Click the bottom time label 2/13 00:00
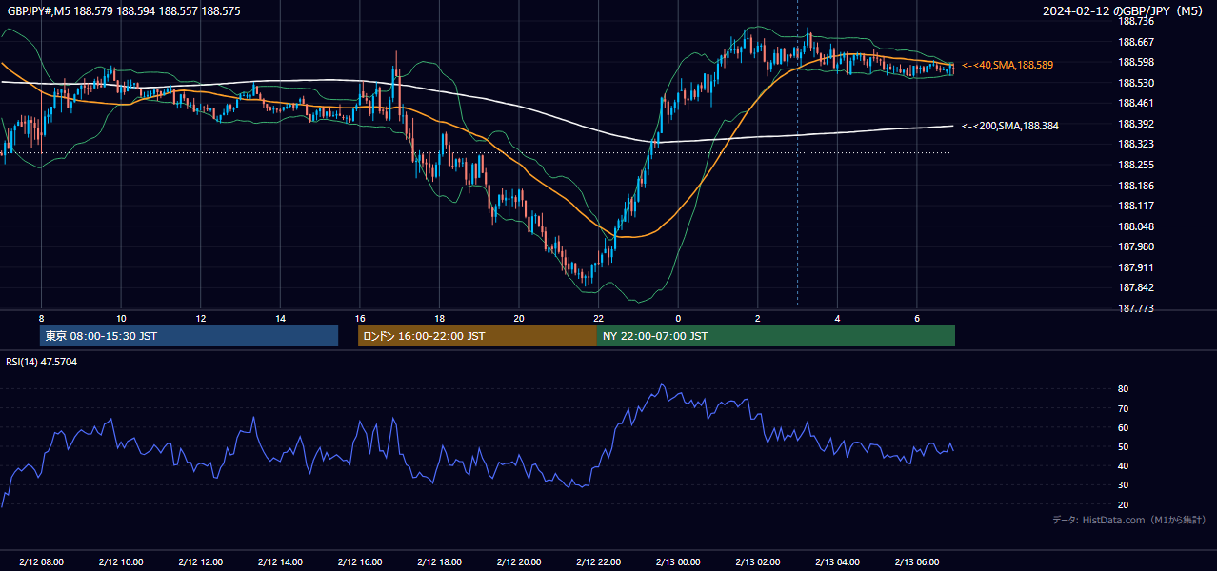The image size is (1217, 571). 678,562
